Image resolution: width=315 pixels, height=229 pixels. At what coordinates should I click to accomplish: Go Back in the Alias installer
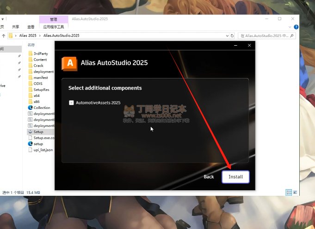pyautogui.click(x=209, y=177)
